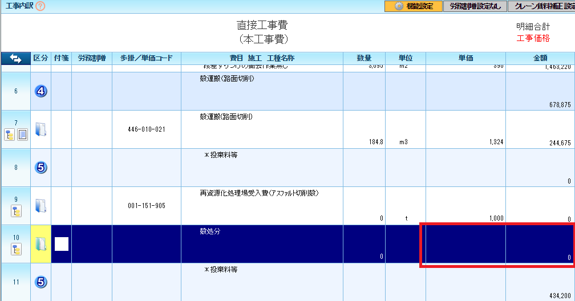The width and height of the screenshot is (575, 301).
Task: Select the 殻処分 name in row 10
Action: point(210,231)
